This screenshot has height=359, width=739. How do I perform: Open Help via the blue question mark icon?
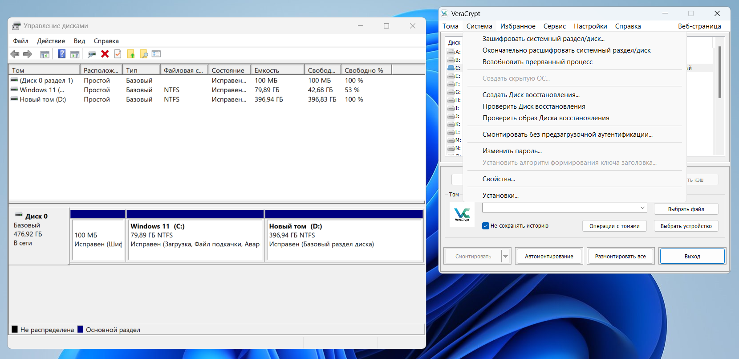(62, 54)
